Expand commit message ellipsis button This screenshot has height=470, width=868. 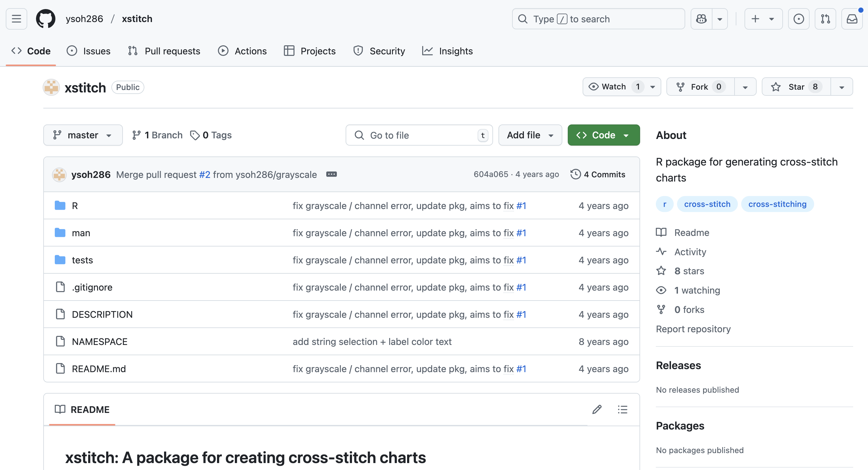coord(331,174)
